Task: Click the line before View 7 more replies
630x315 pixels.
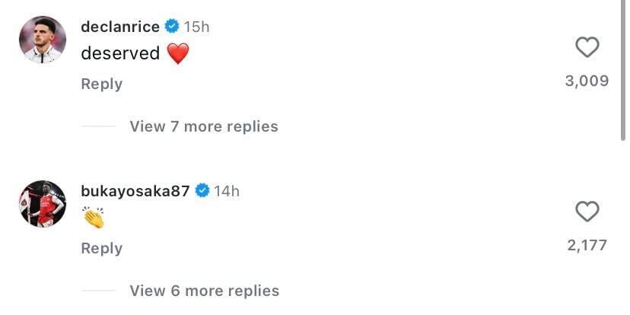Action: click(98, 126)
